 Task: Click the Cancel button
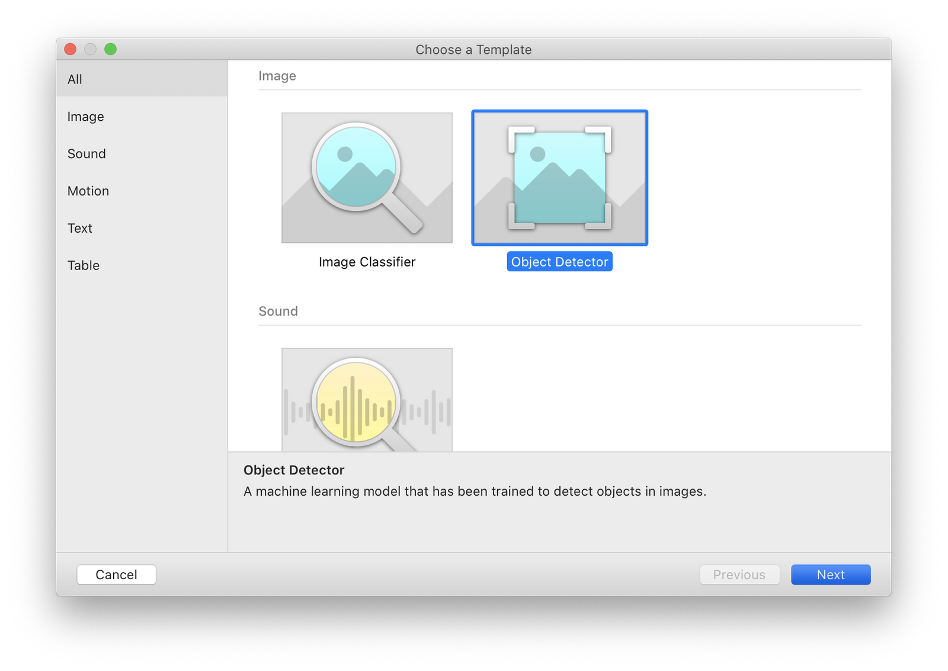click(x=116, y=574)
